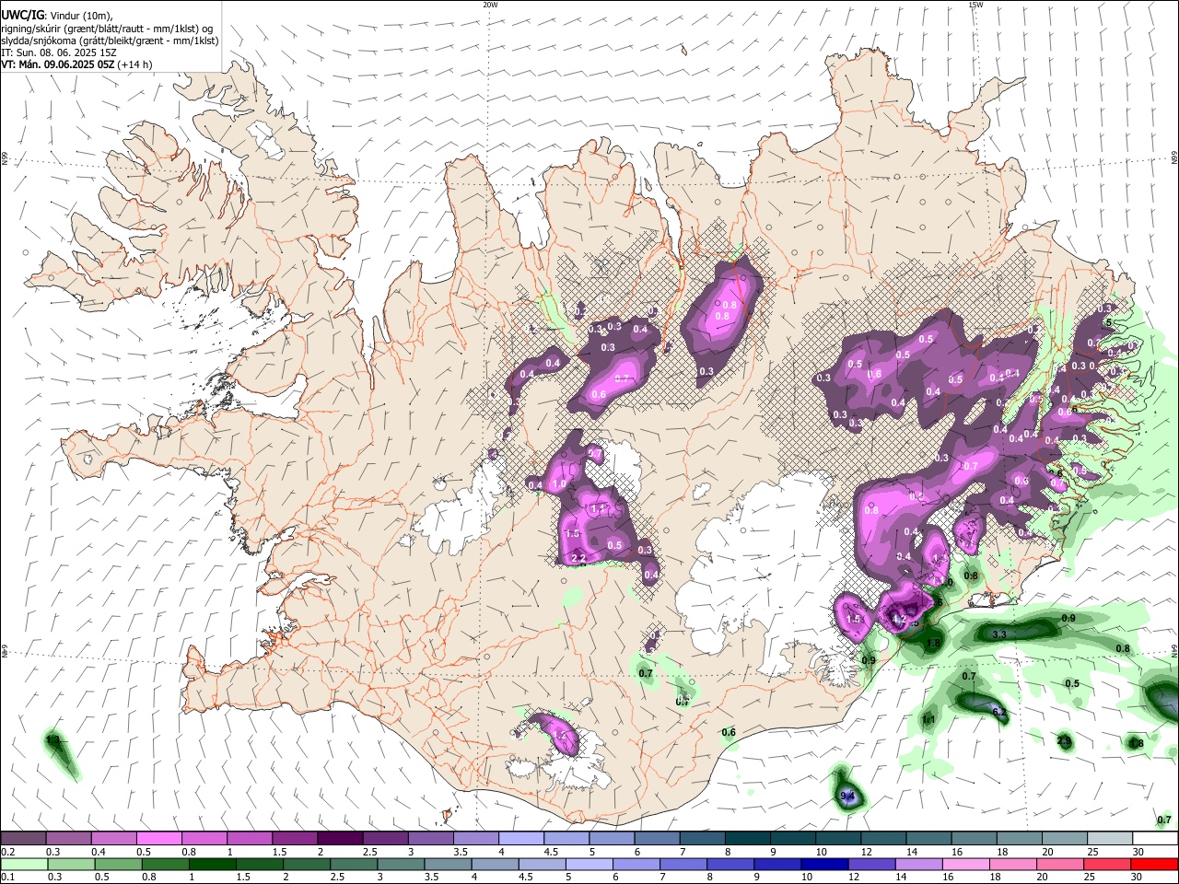Screen dimensions: 1179x884
Task: Click the '0.2' label on the snow scale
Action: tap(7, 852)
